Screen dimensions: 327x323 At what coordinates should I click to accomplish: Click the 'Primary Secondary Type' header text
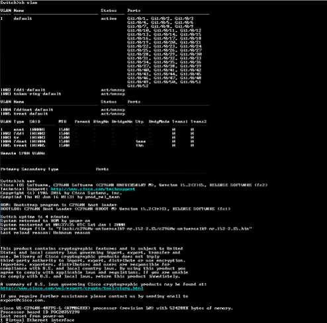point(29,169)
